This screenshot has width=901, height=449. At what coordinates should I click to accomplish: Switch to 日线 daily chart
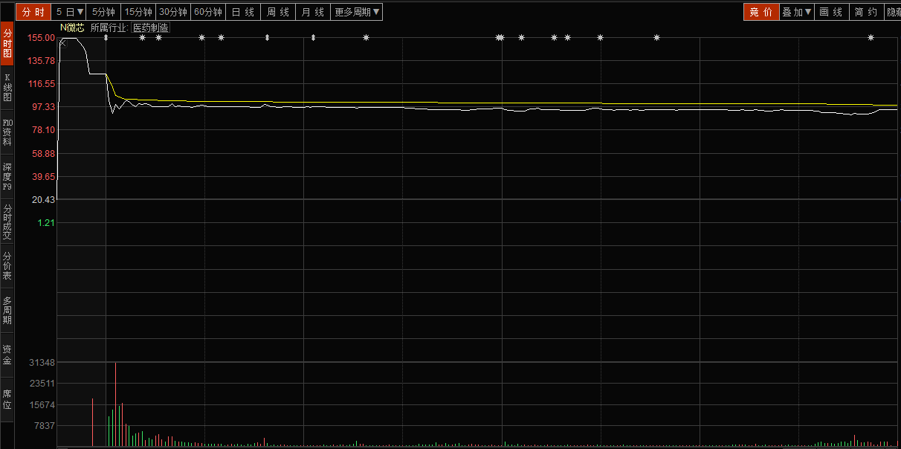tap(242, 12)
